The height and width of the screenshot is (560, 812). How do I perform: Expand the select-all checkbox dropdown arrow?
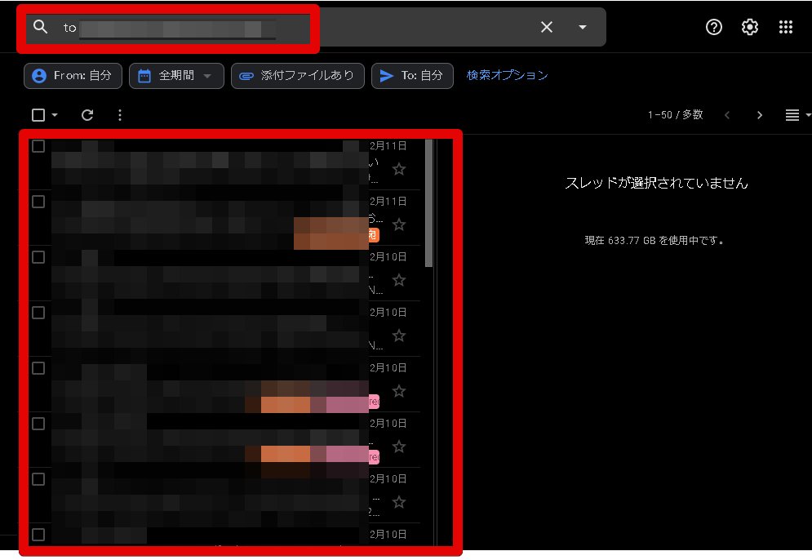click(x=55, y=115)
